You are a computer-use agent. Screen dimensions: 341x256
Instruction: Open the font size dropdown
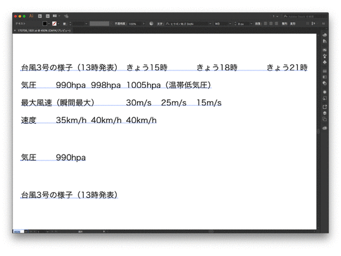(251, 23)
